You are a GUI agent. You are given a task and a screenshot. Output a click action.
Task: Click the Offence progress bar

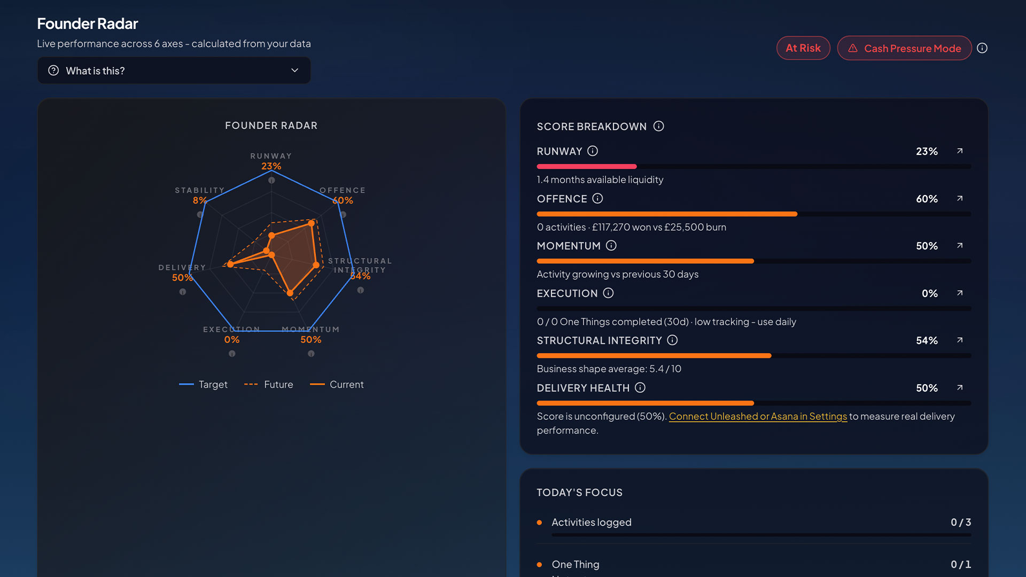(x=754, y=214)
